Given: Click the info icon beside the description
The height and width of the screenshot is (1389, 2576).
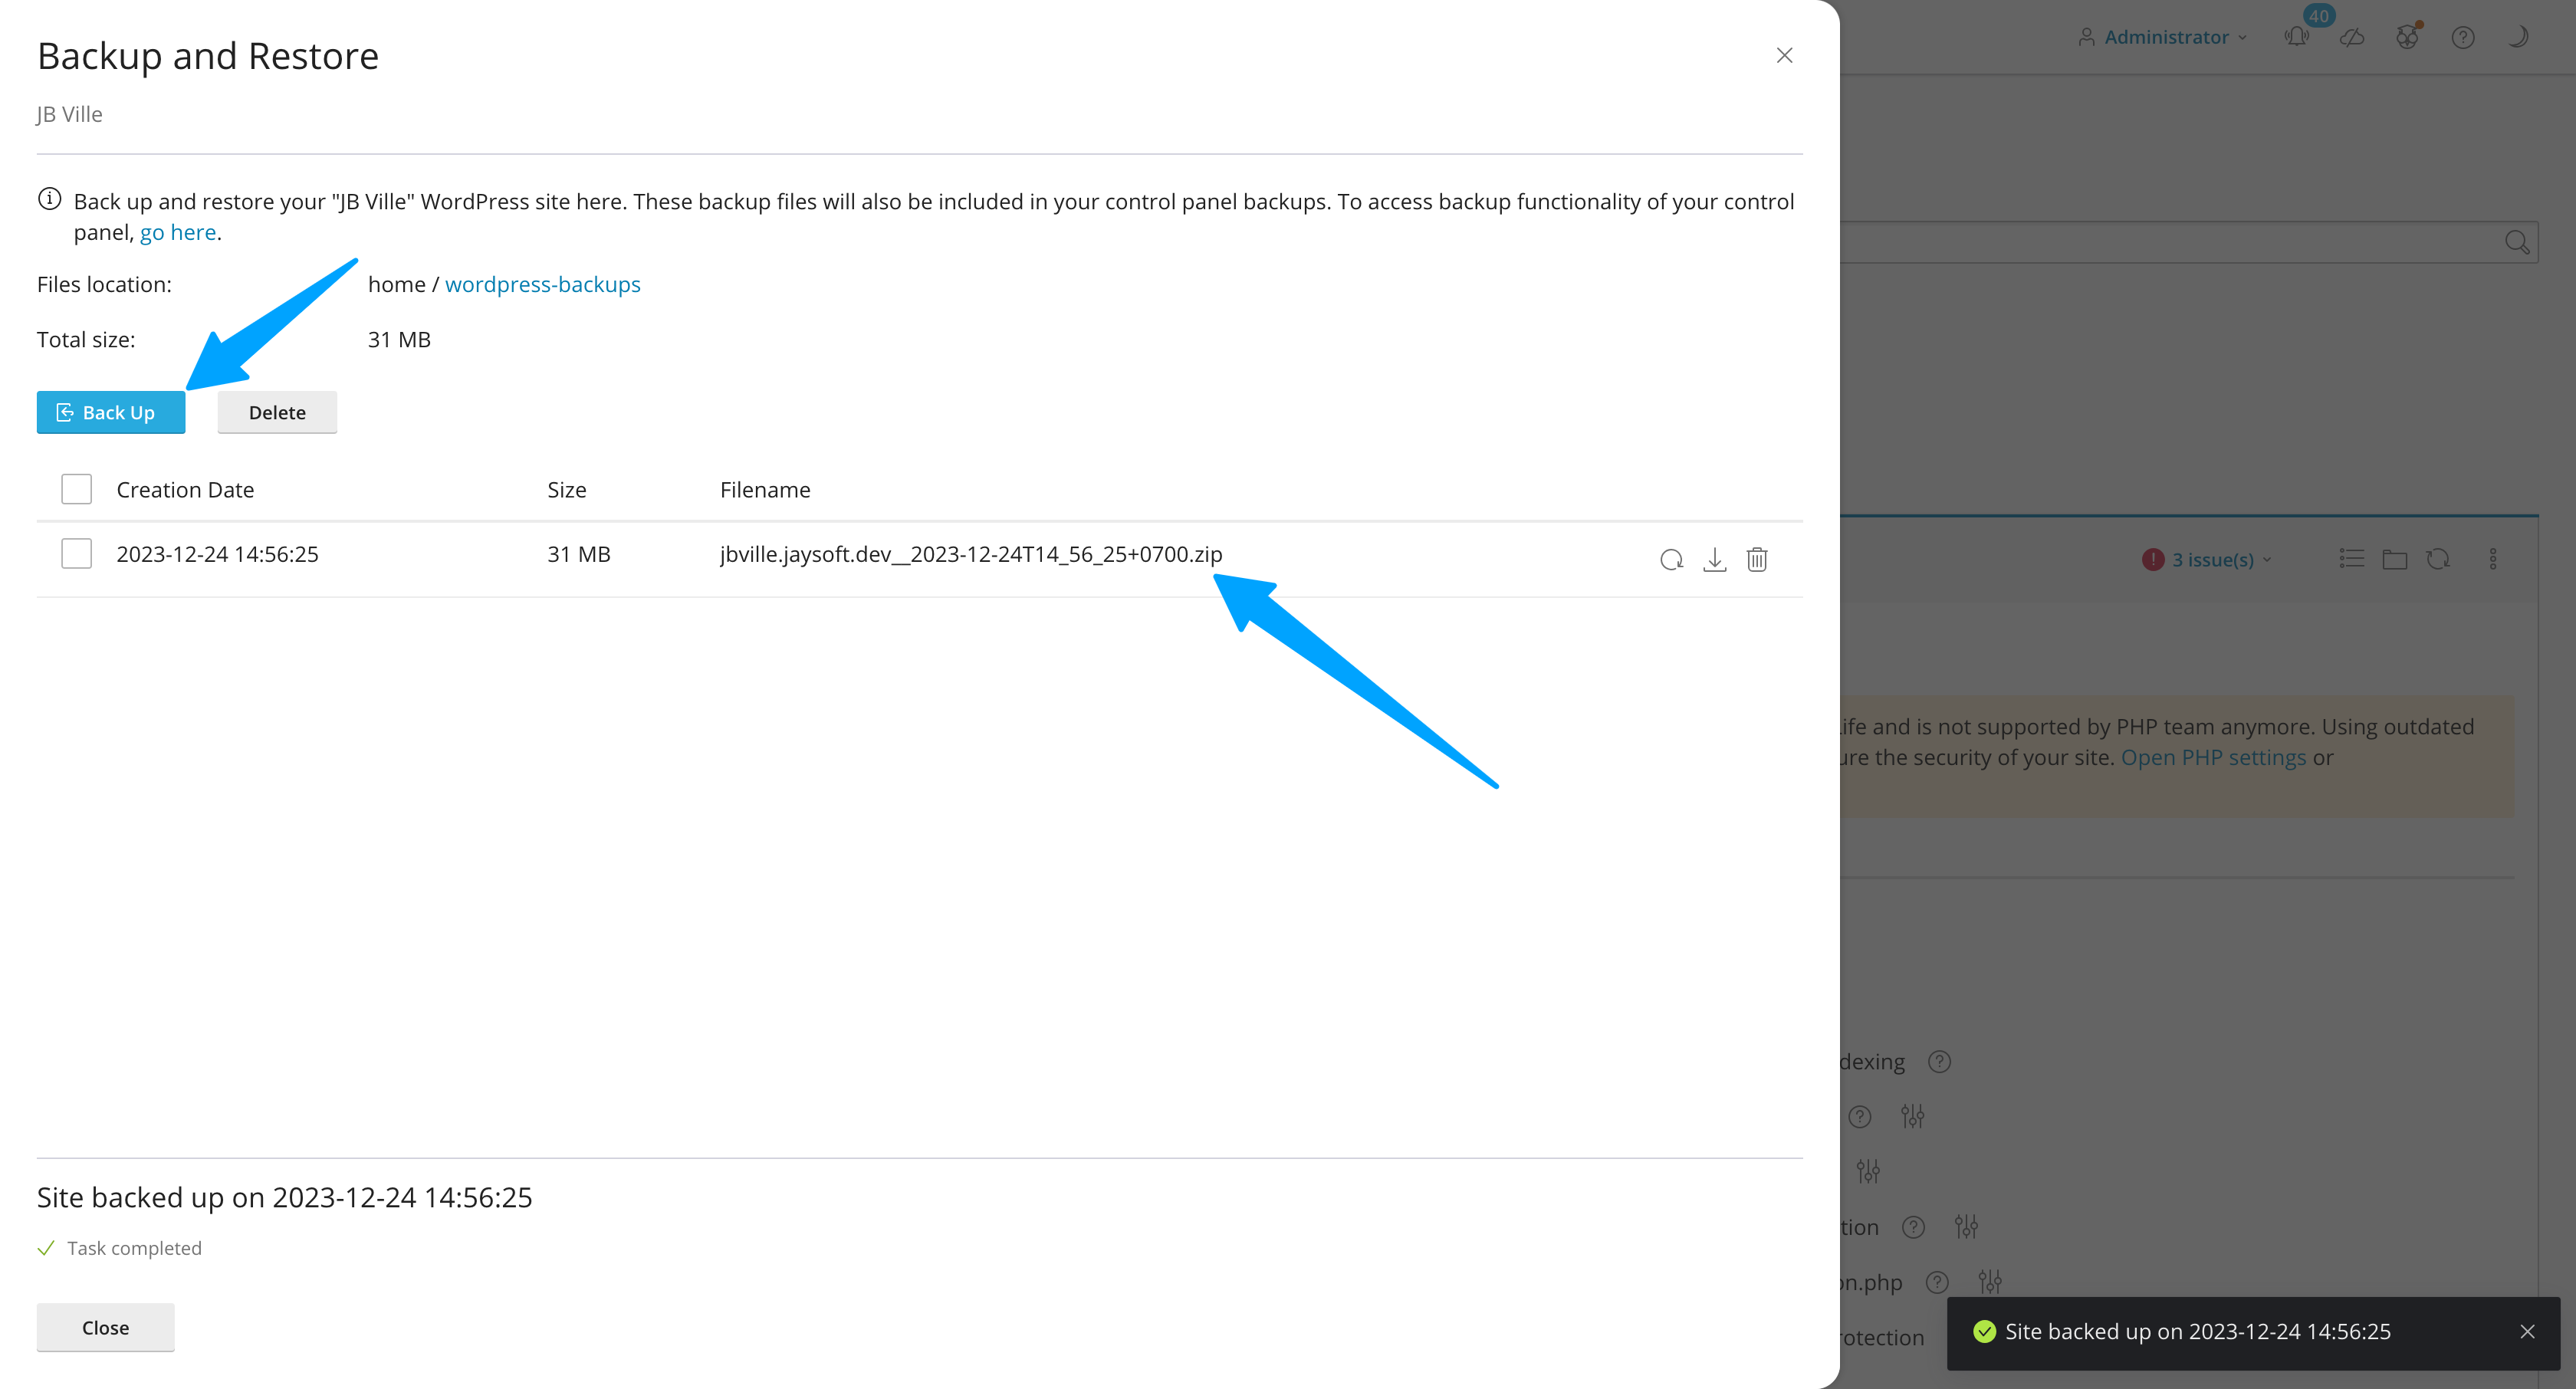Looking at the screenshot, I should [x=49, y=199].
